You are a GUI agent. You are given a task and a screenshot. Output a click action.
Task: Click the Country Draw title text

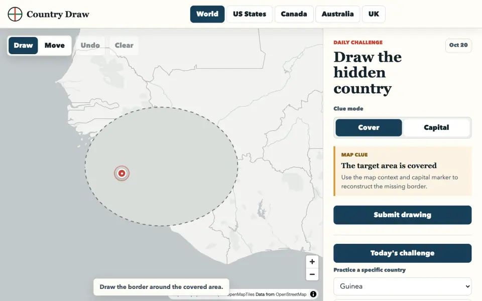(x=58, y=14)
